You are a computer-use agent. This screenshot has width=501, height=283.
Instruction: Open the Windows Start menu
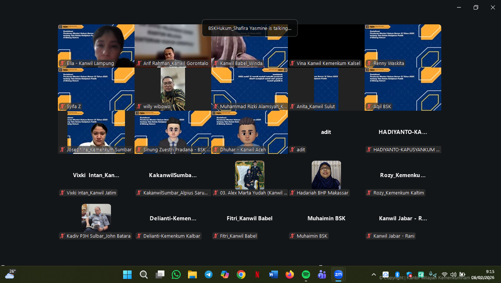pyautogui.click(x=127, y=275)
